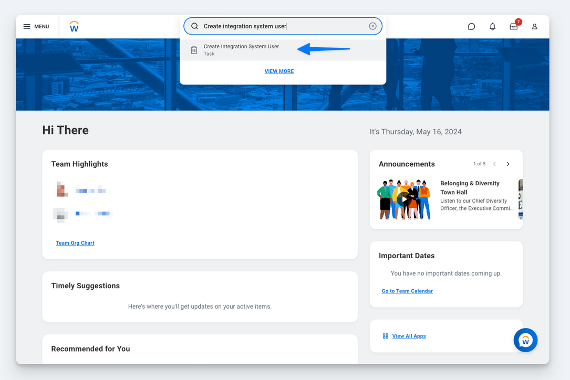Select Create Integration System User task result

[x=241, y=50]
